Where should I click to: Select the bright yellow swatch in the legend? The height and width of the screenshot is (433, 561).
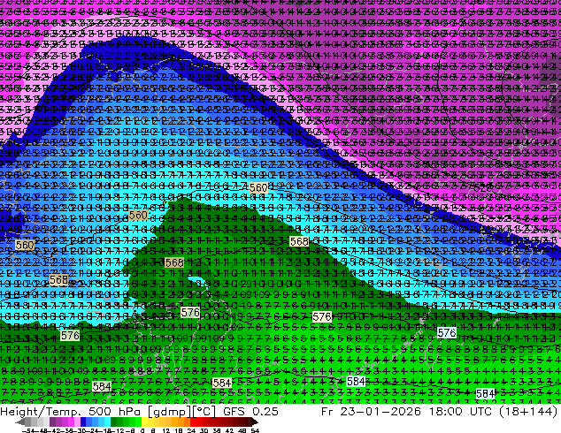click(144, 422)
